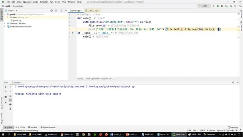The height and width of the screenshot is (137, 243).
Task: Toggle the Structure side tool button
Action: click(2, 103)
